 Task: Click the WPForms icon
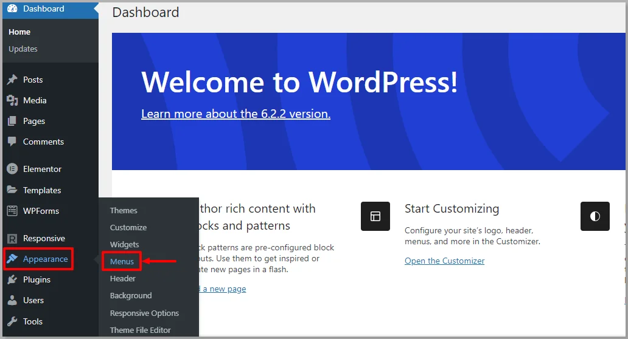pyautogui.click(x=12, y=210)
